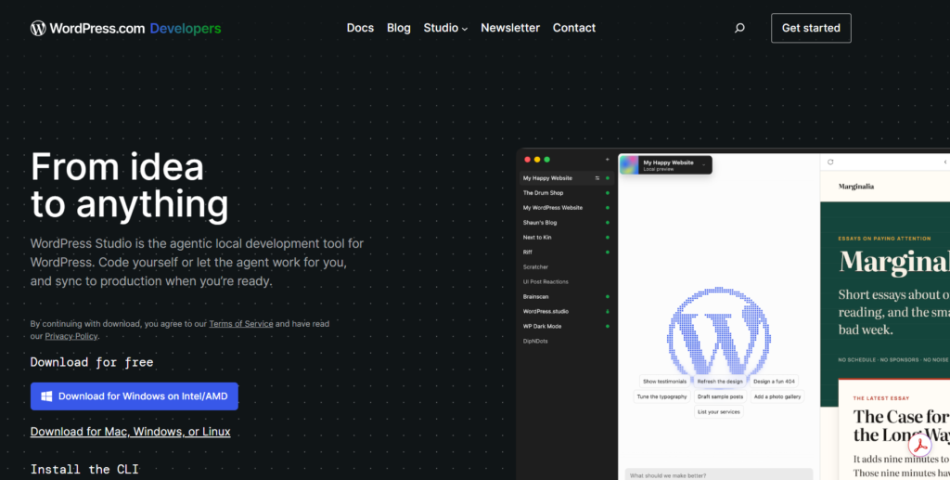Click the Download for free heading
This screenshot has width=950, height=480.
point(92,362)
